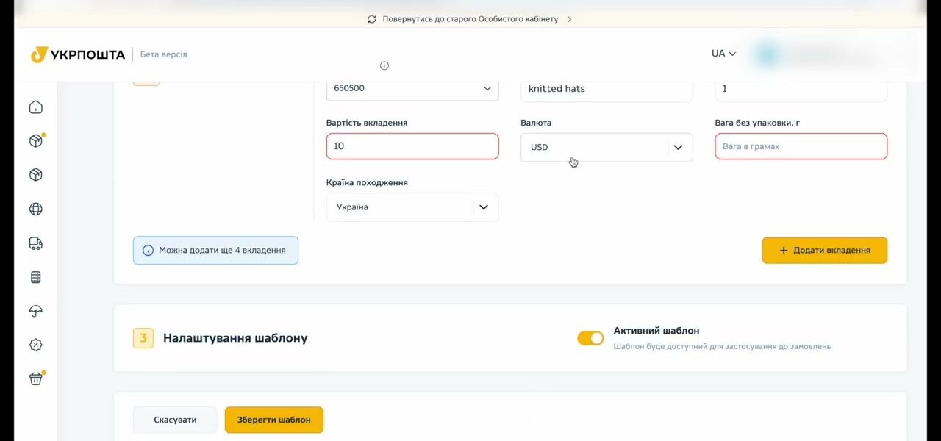941x441 pixels.
Task: Click the umbrella insurance sidebar icon
Action: coord(35,311)
